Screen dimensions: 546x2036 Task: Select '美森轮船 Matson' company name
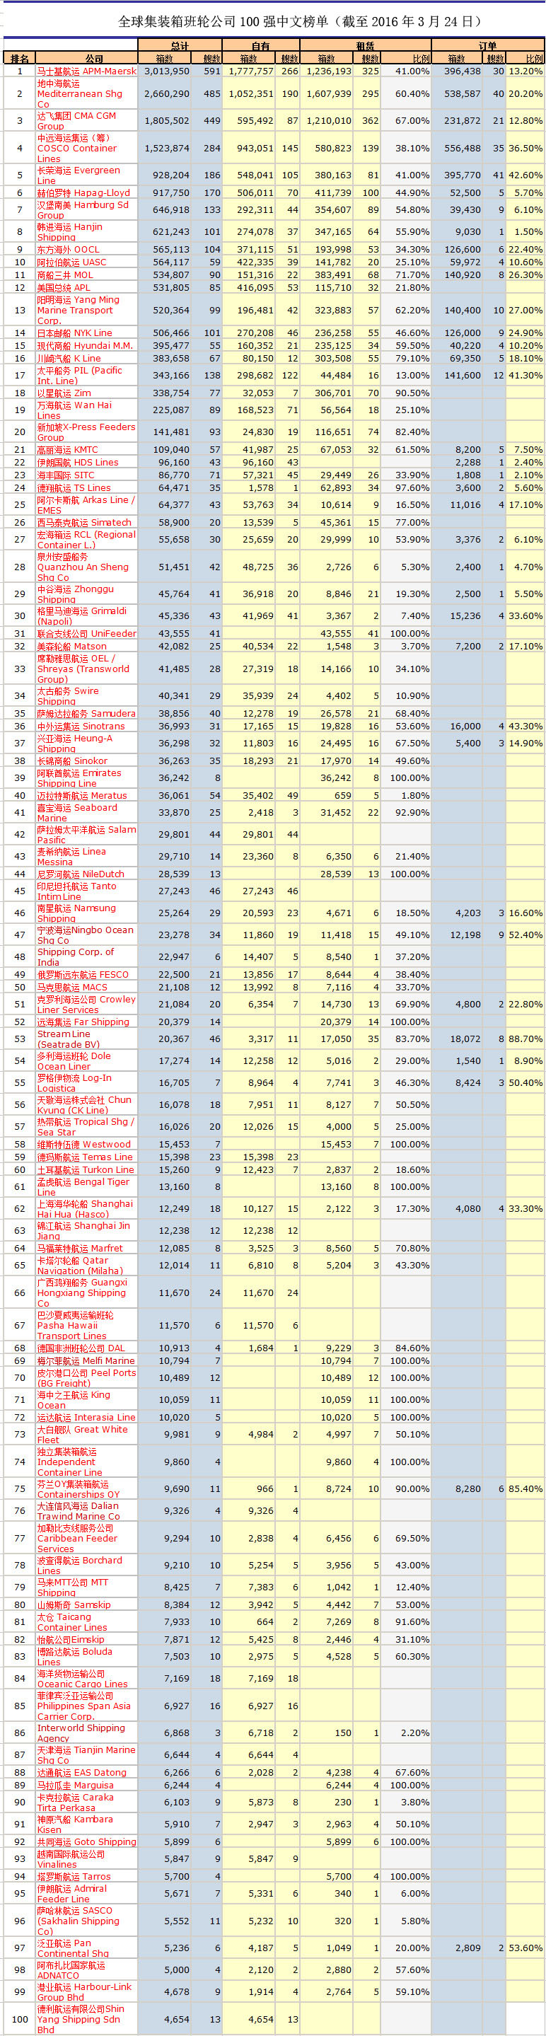(72, 646)
